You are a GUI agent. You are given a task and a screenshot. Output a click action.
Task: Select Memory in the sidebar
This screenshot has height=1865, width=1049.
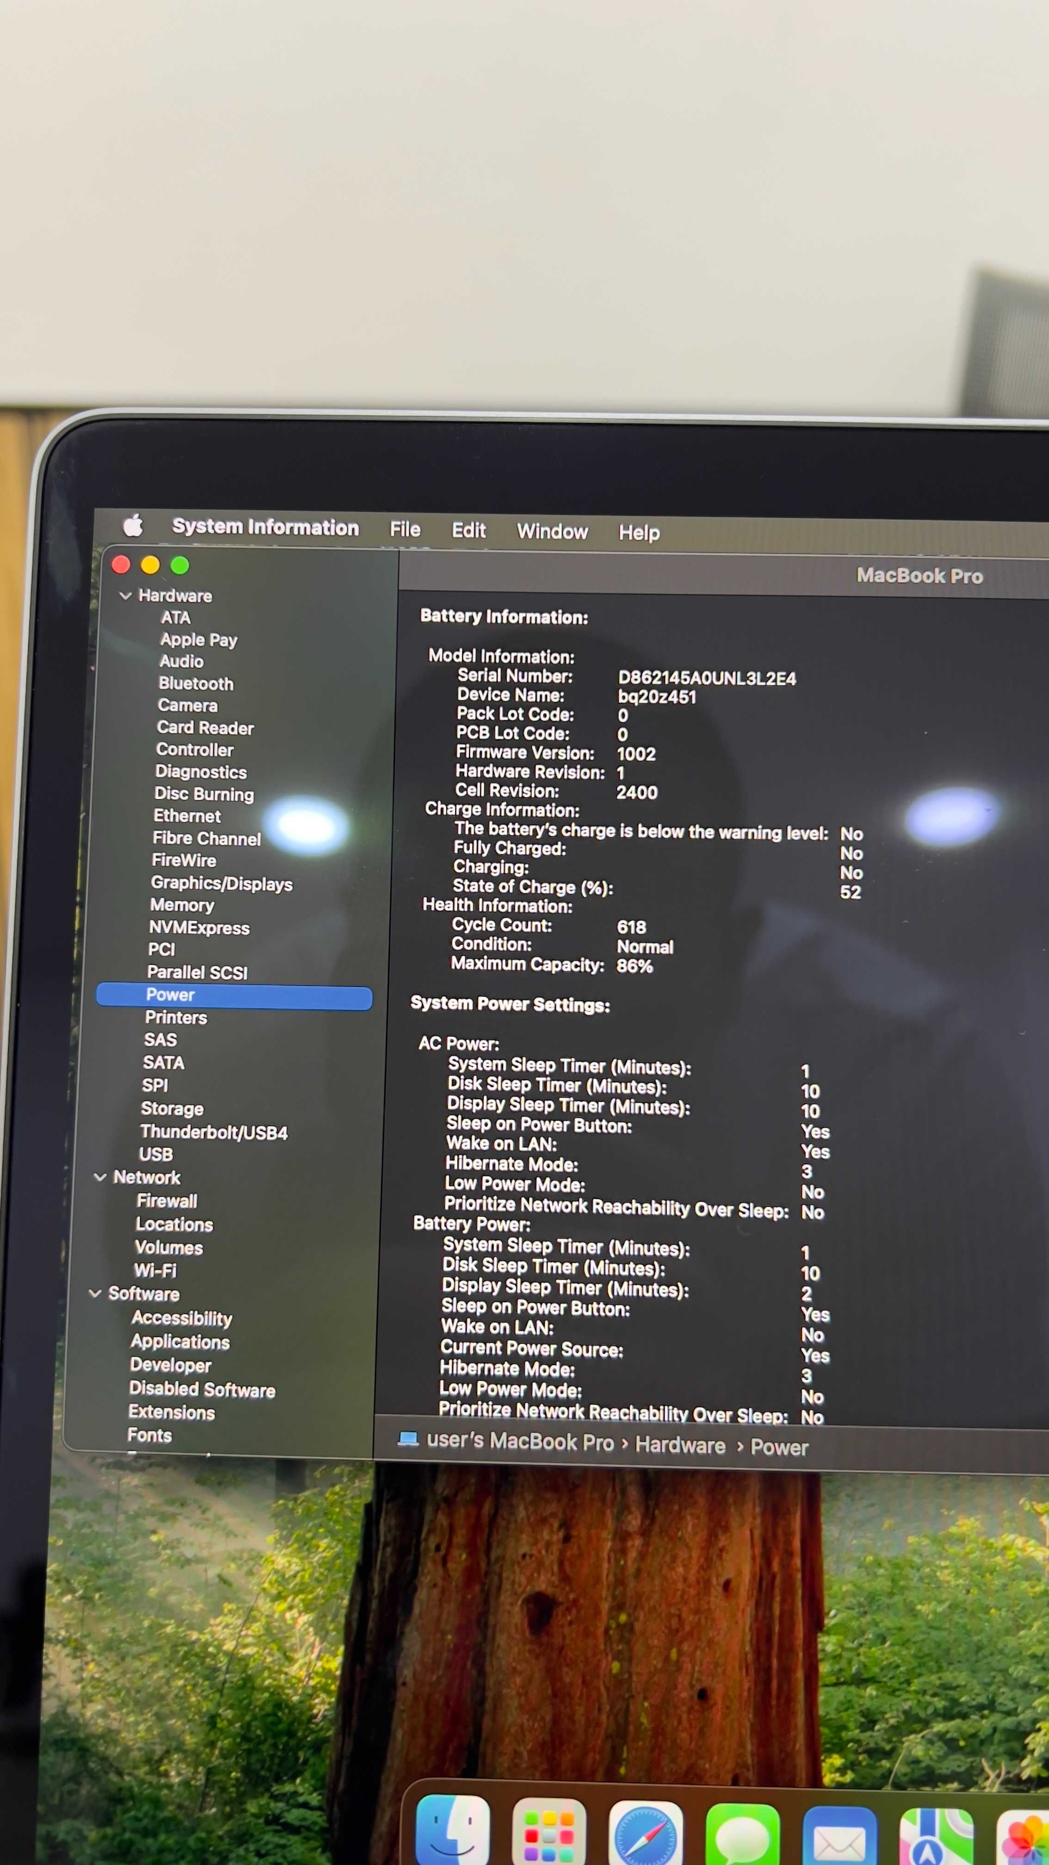point(182,905)
